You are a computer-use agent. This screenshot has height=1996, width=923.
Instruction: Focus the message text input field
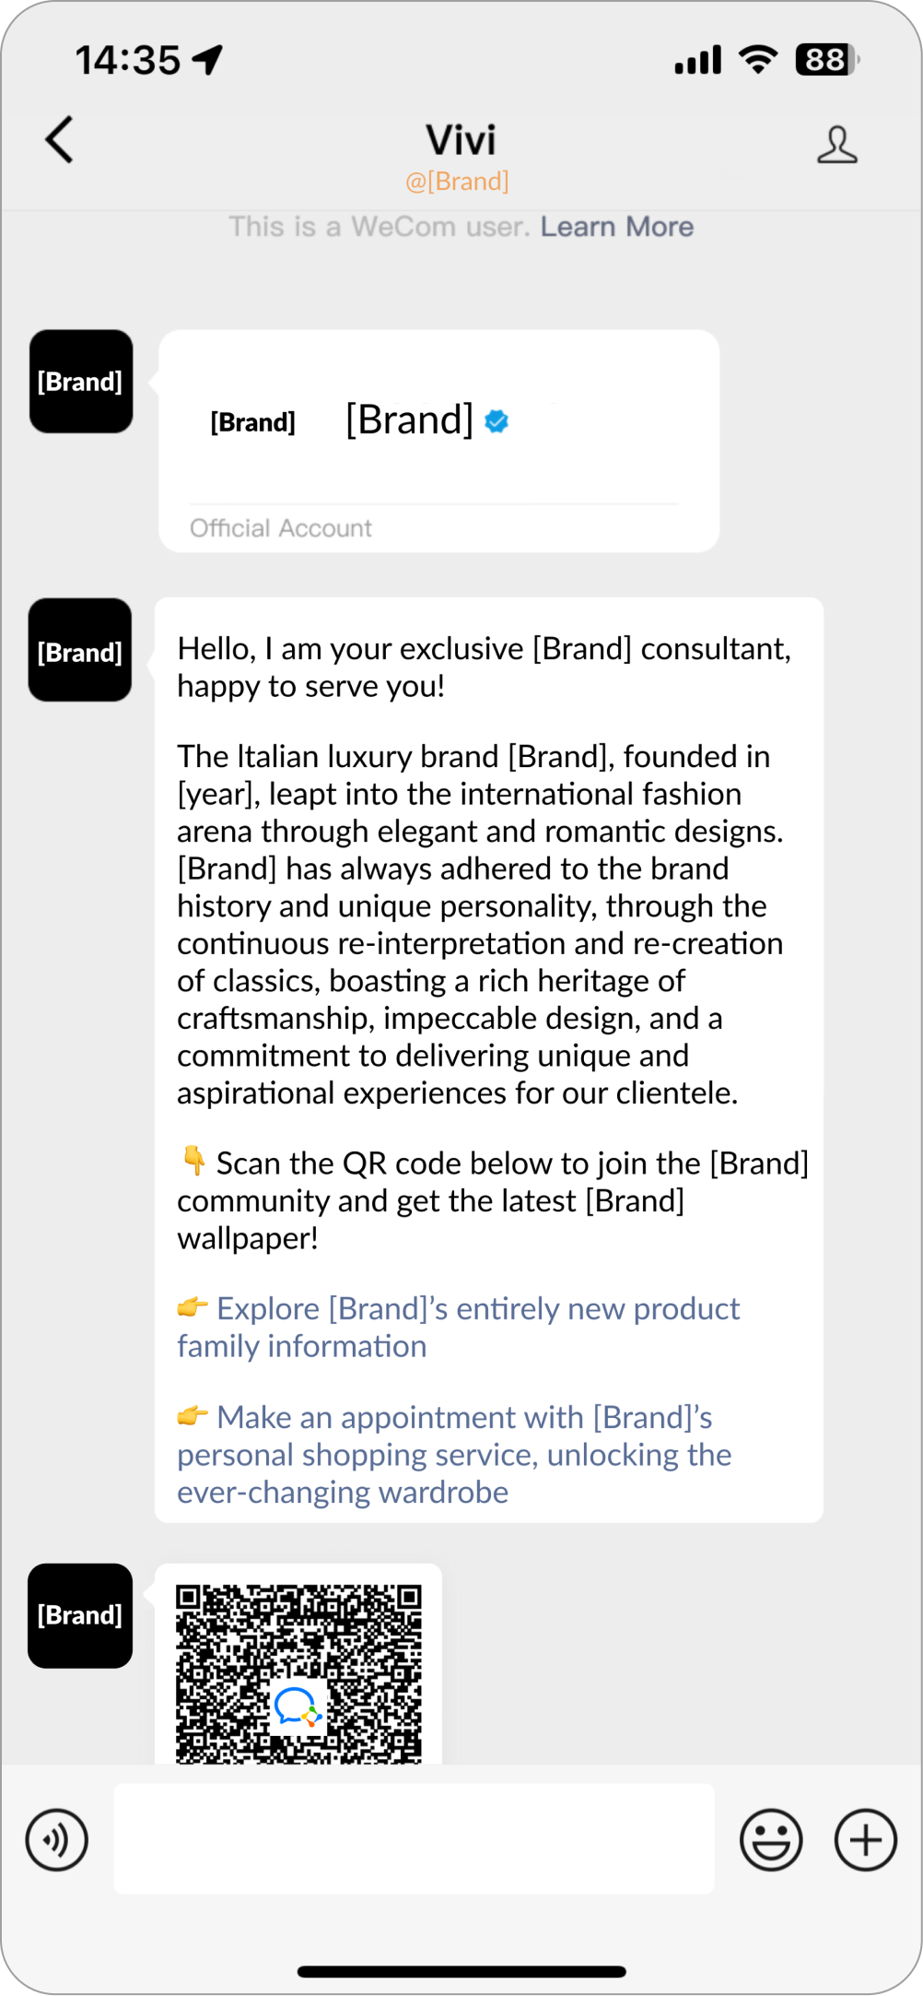(x=414, y=1838)
